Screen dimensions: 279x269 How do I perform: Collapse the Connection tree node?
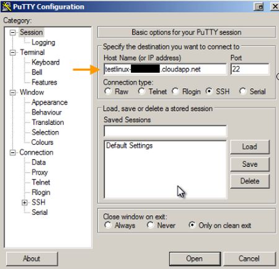[x=13, y=153]
